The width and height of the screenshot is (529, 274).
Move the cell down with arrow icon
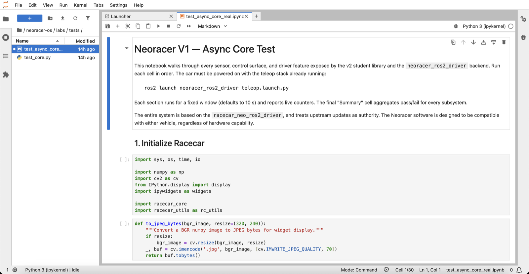coord(473,42)
